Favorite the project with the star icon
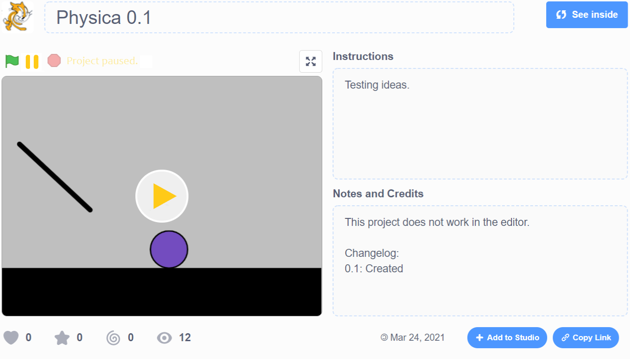630x359 pixels. coord(62,337)
